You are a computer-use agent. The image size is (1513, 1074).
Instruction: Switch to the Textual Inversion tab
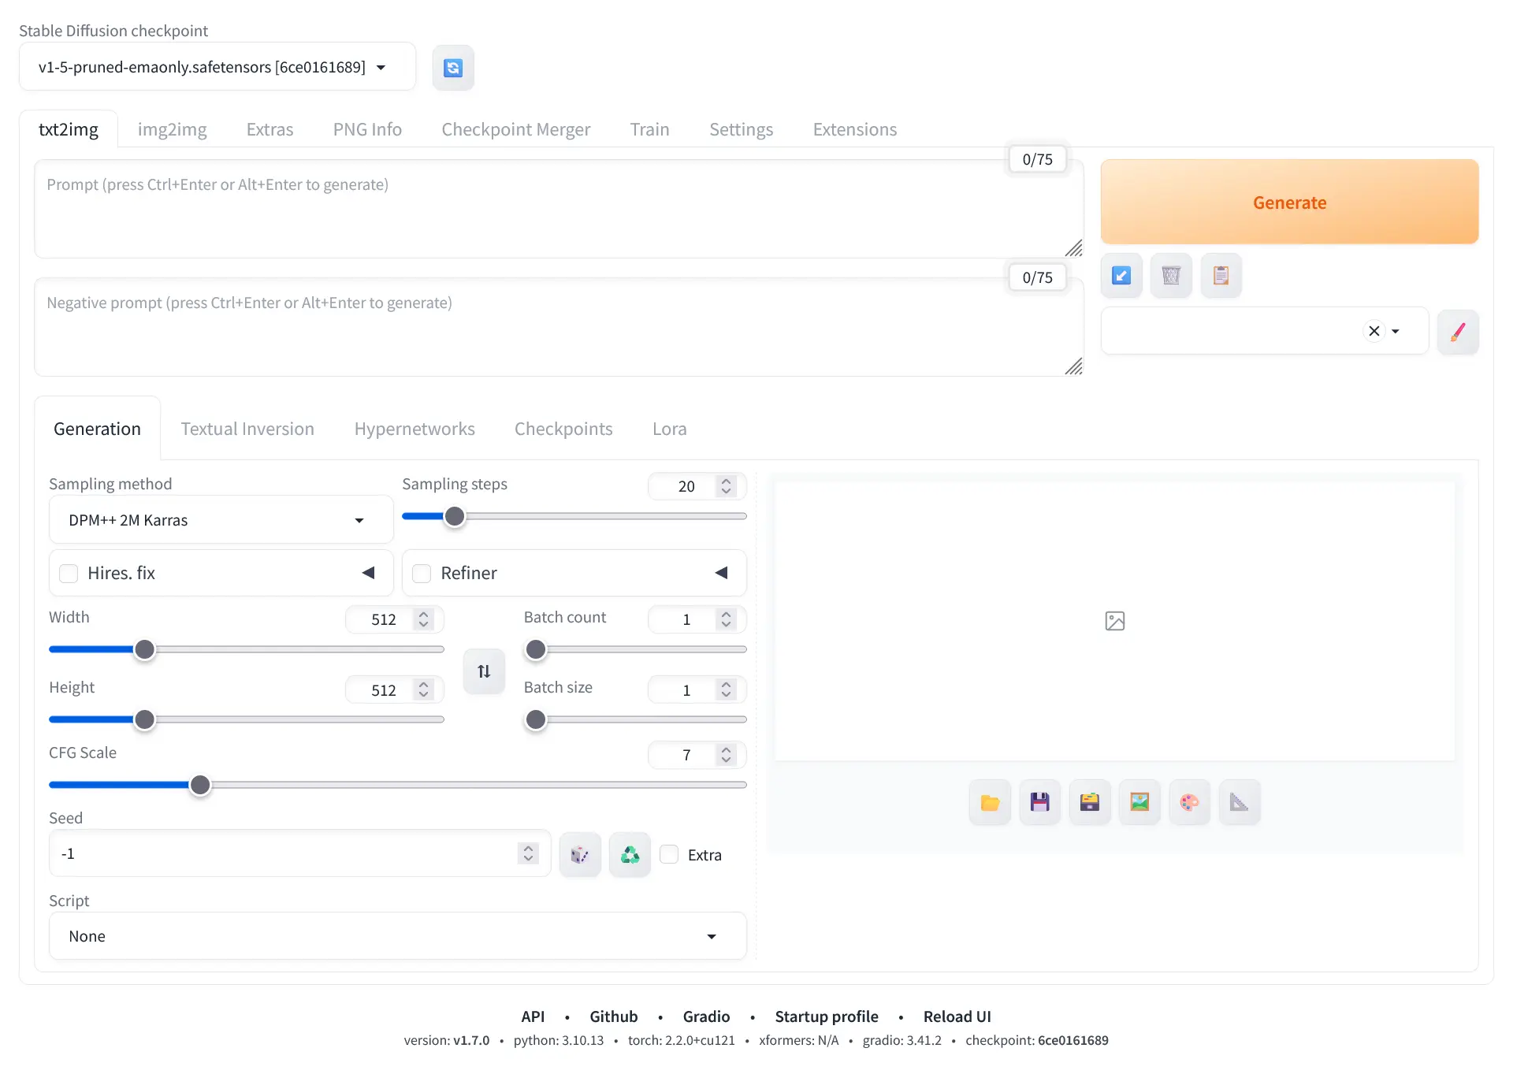(247, 429)
